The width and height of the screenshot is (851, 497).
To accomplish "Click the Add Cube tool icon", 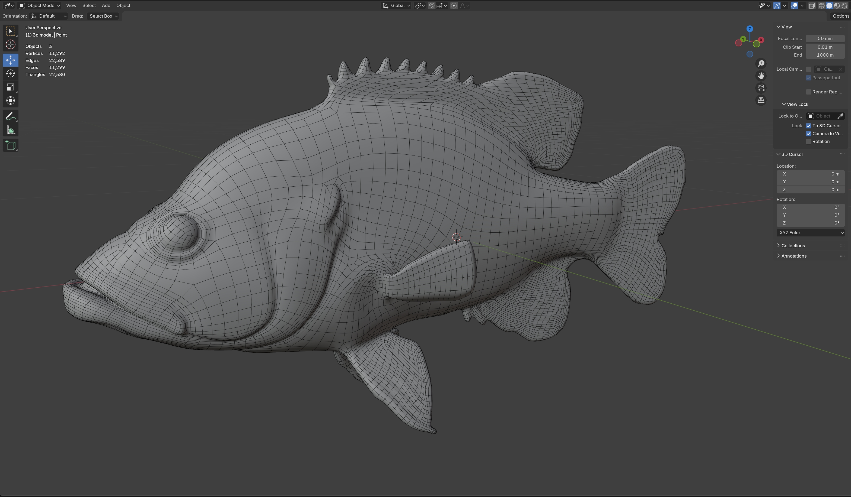I will (x=11, y=146).
